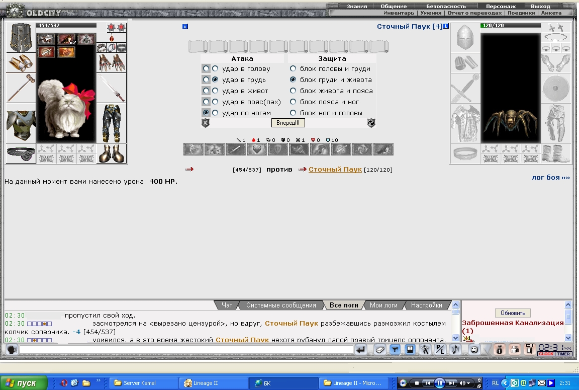Open info icon next to Сточный Паук [4]
Screen dimensions: 579x390
[x=446, y=26]
